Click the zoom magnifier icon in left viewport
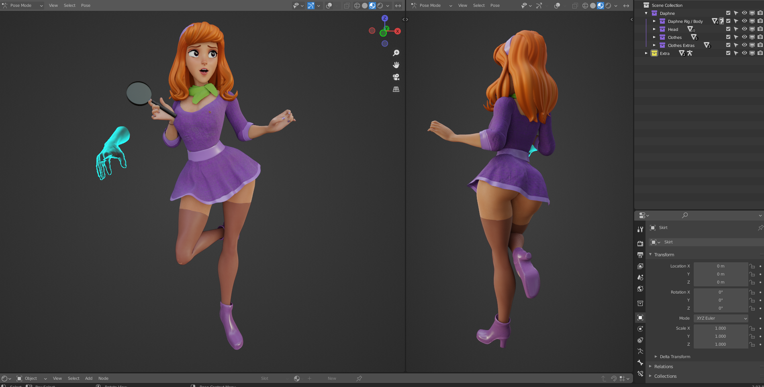 (x=396, y=53)
